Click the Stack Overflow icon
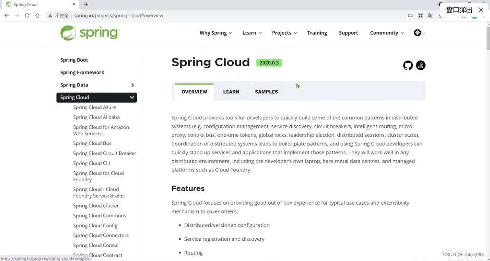 tap(420, 65)
